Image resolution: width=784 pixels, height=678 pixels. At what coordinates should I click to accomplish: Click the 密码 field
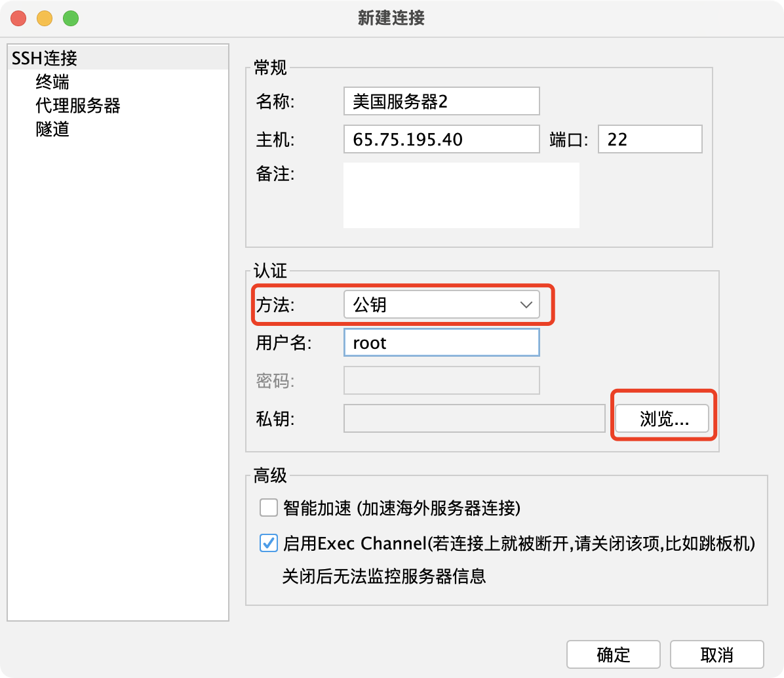pos(442,380)
